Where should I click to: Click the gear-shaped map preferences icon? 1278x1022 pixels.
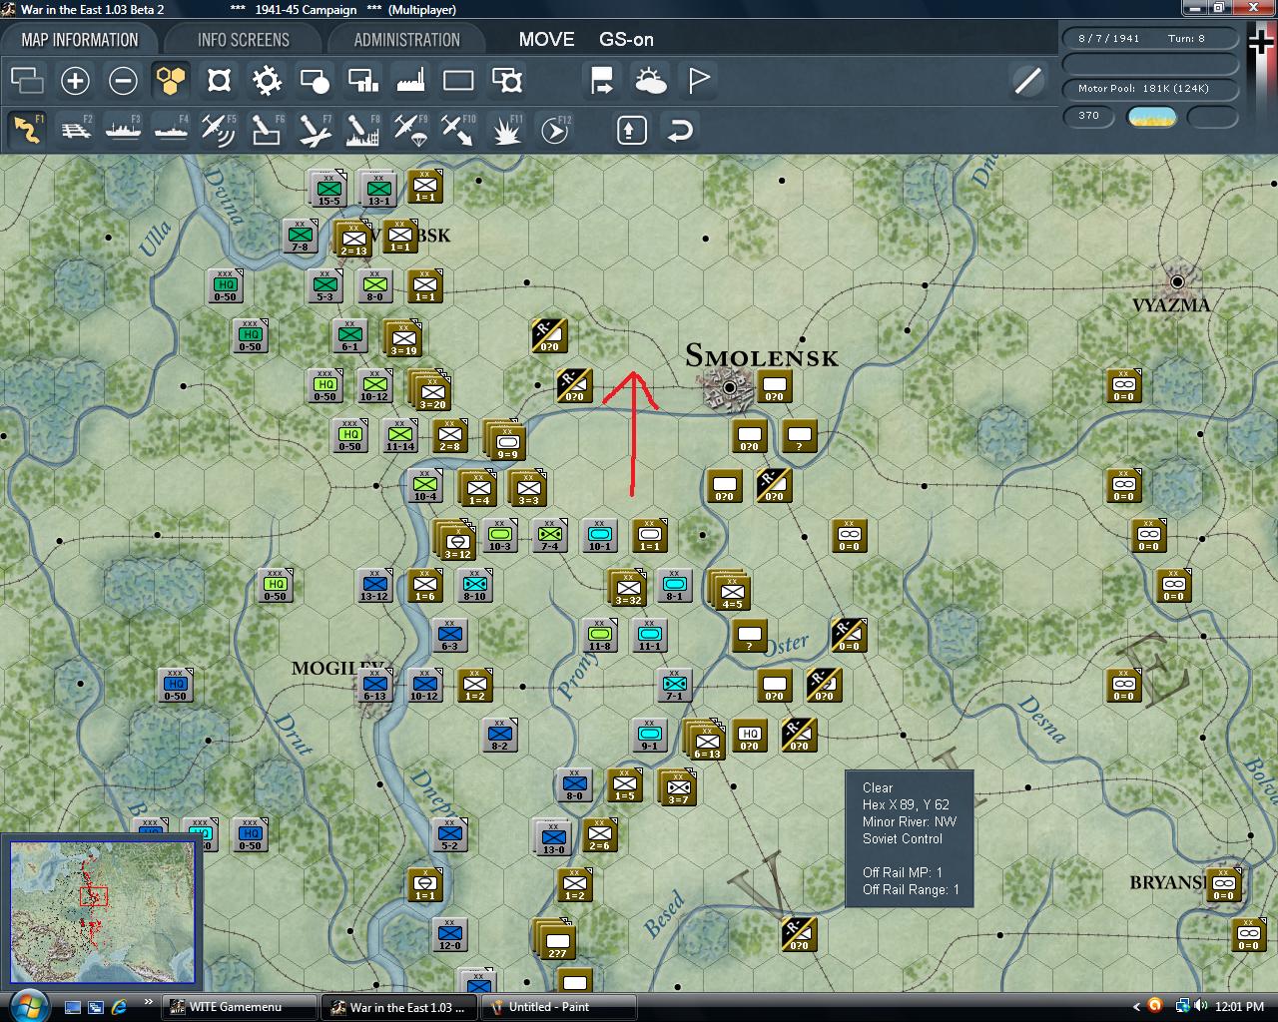click(x=267, y=81)
